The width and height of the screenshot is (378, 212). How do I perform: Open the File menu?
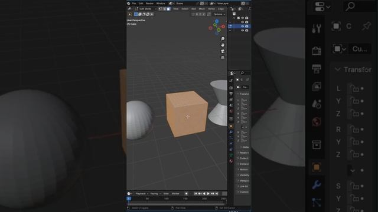tap(134, 4)
